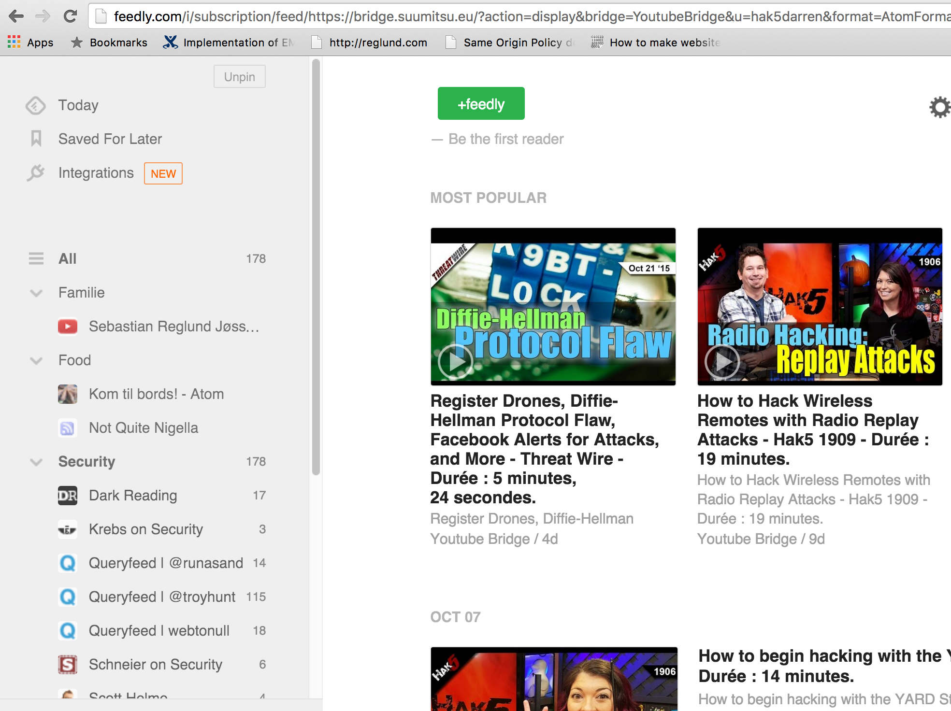Open Integrations in the sidebar

click(96, 173)
